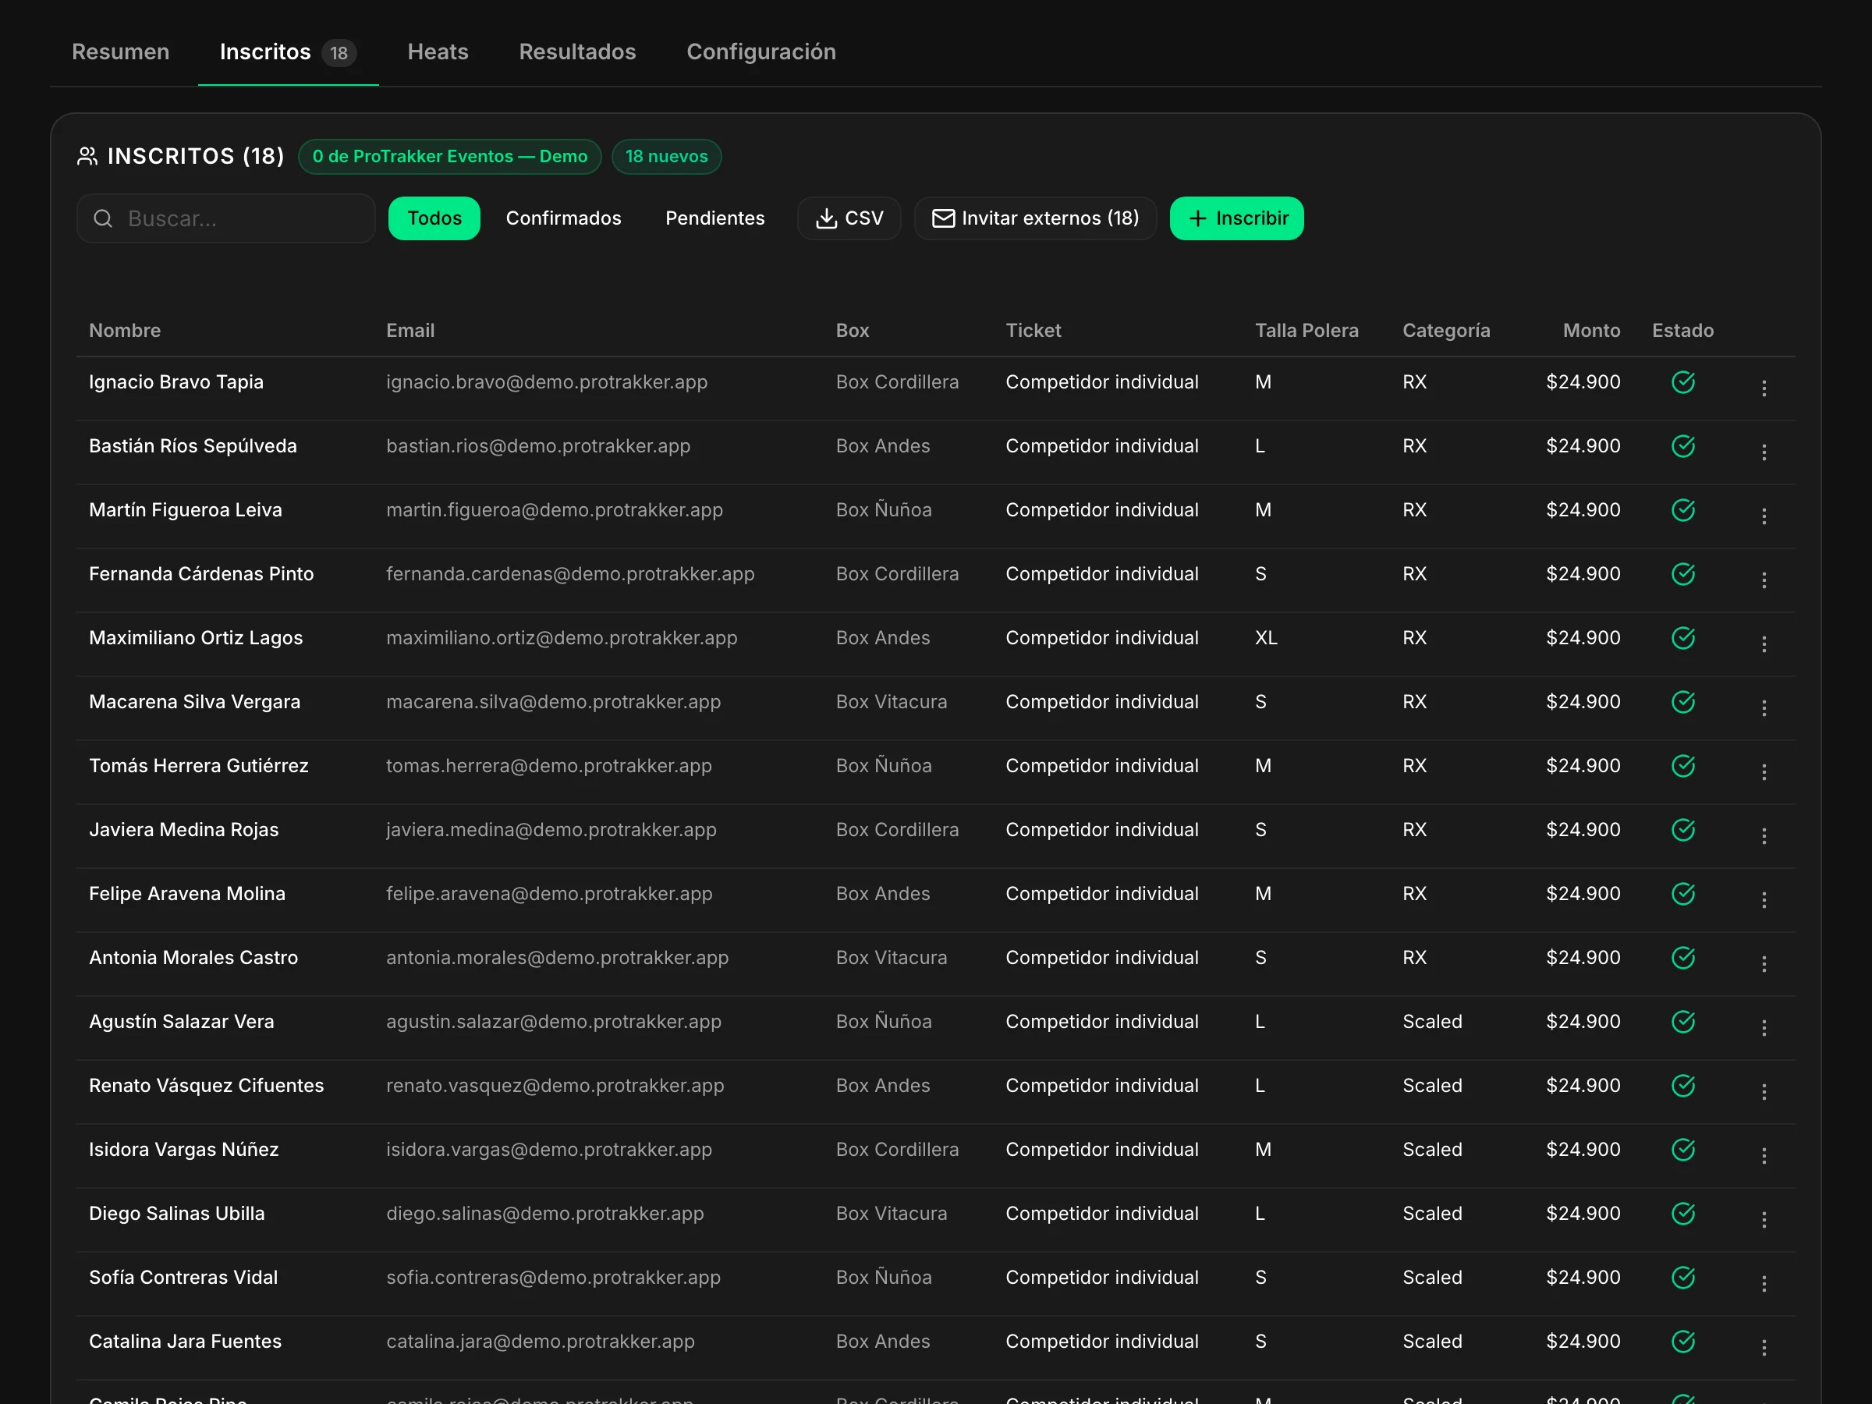1872x1404 pixels.
Task: Click confirmed status icon for Catalina Jara Fuentes
Action: [x=1682, y=1342]
